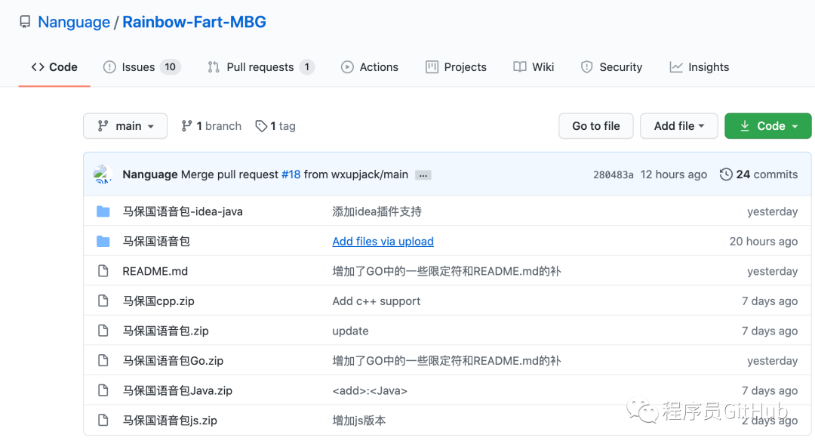
Task: Click the tag icon beside 1 tag
Action: tap(261, 126)
